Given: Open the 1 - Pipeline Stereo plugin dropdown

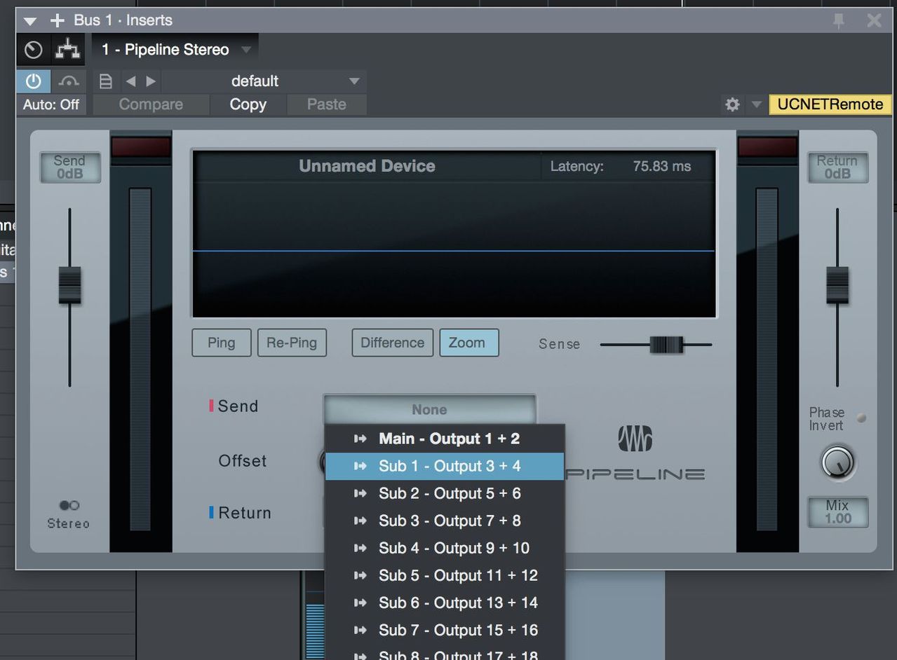Looking at the screenshot, I should tap(175, 50).
